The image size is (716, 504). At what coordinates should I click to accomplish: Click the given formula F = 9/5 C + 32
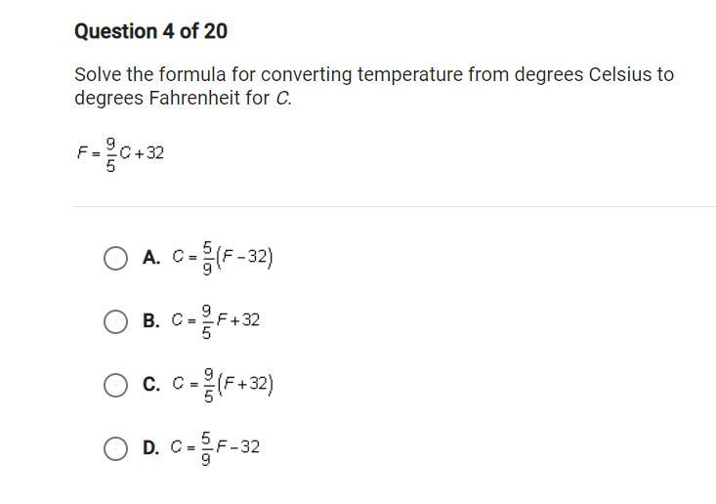pos(120,153)
